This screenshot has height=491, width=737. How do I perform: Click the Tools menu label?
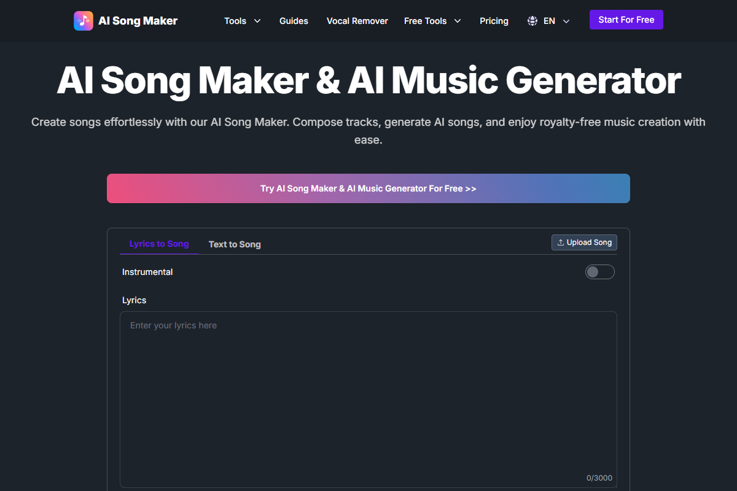(235, 21)
